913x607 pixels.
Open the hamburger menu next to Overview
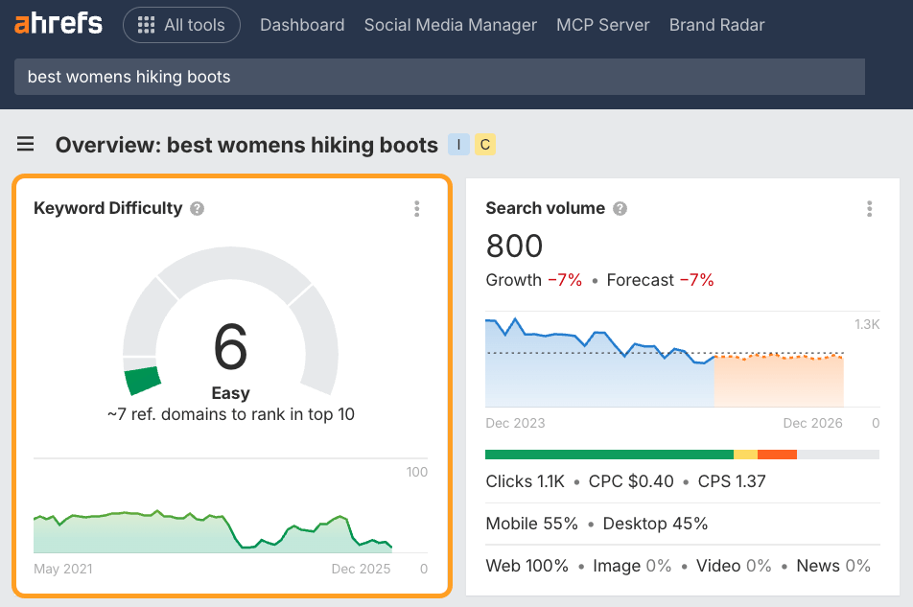[25, 144]
